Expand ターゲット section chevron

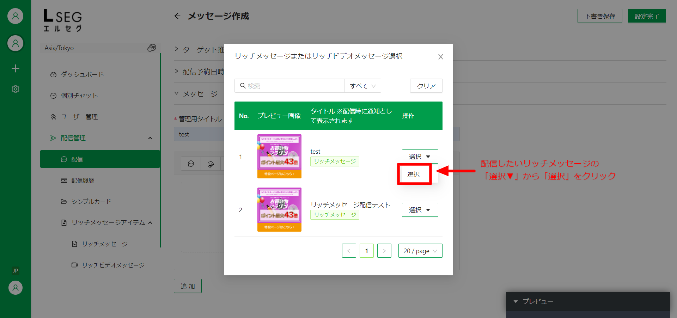(177, 49)
